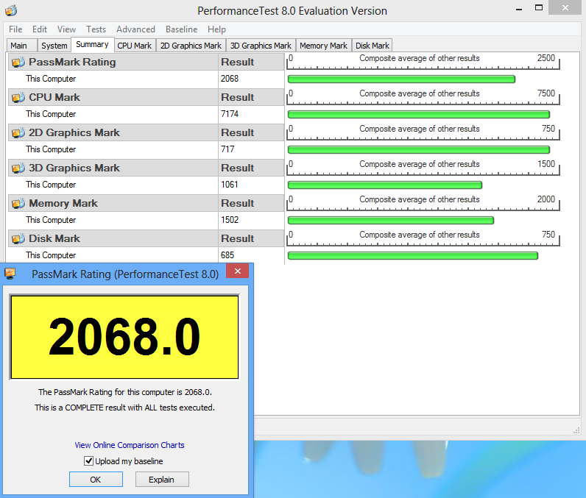
Task: Click the 2068 PassMark Rating result value
Action: tap(230, 79)
